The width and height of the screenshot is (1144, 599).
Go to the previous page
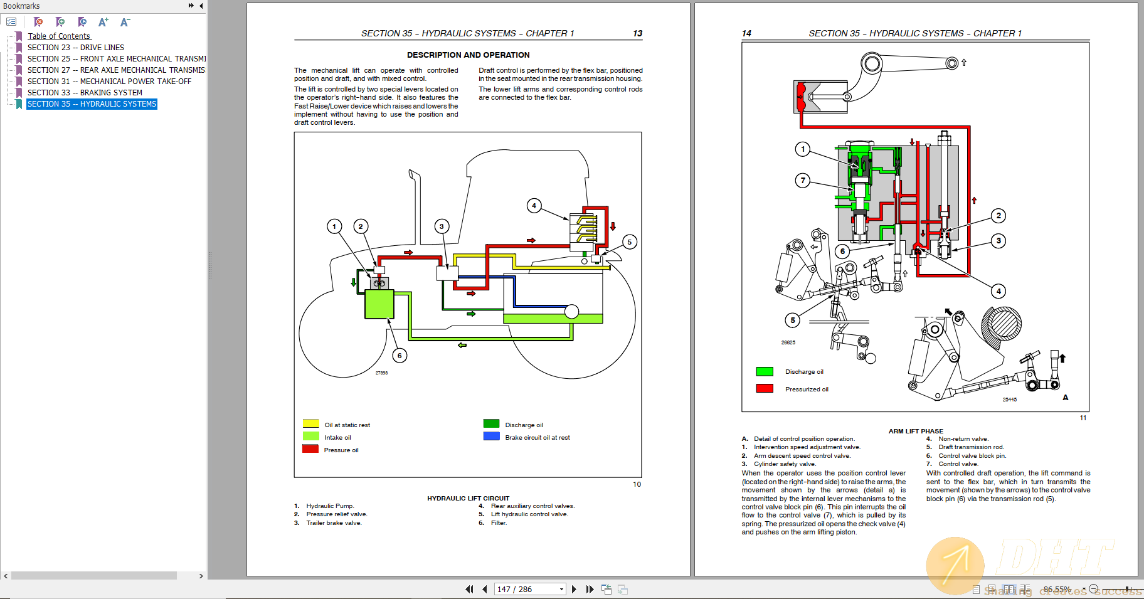pyautogui.click(x=485, y=589)
